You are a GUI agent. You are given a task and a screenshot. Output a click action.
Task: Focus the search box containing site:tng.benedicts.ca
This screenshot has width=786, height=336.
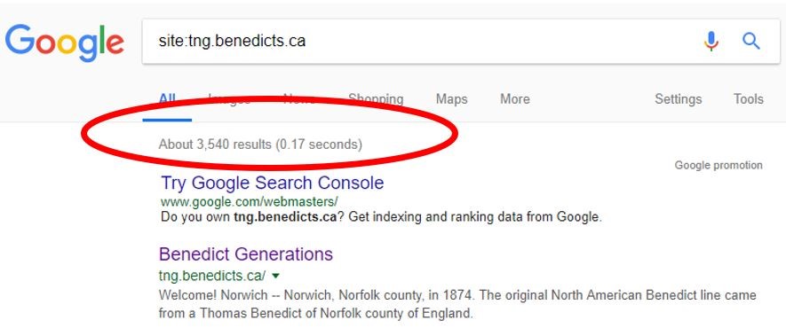[x=421, y=41]
